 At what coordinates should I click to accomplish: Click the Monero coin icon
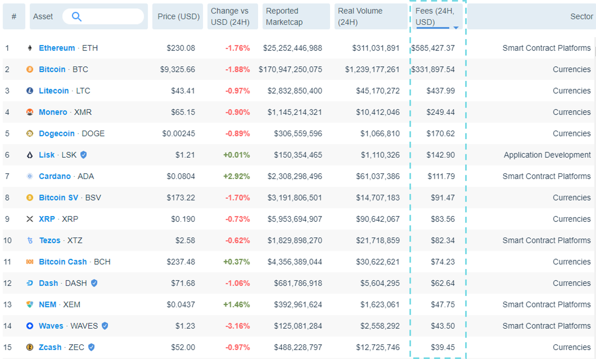pos(30,112)
